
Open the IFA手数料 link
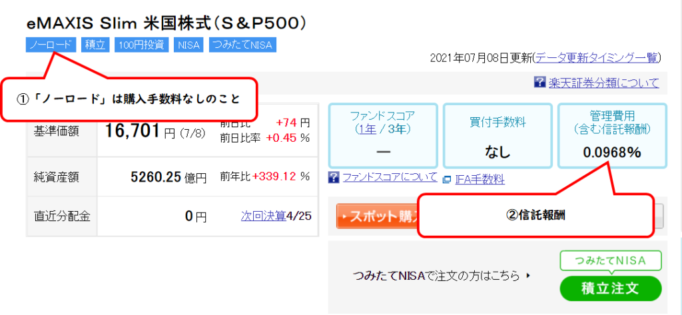(x=480, y=179)
